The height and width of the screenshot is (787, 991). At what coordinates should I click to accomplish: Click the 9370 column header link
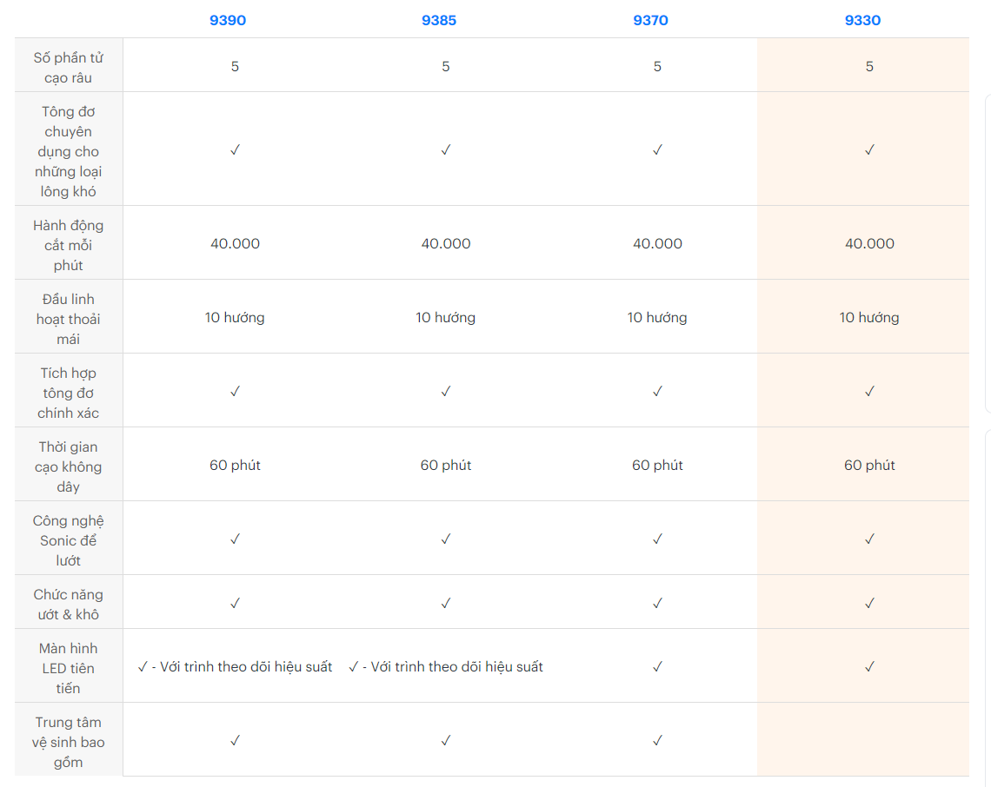click(x=650, y=20)
